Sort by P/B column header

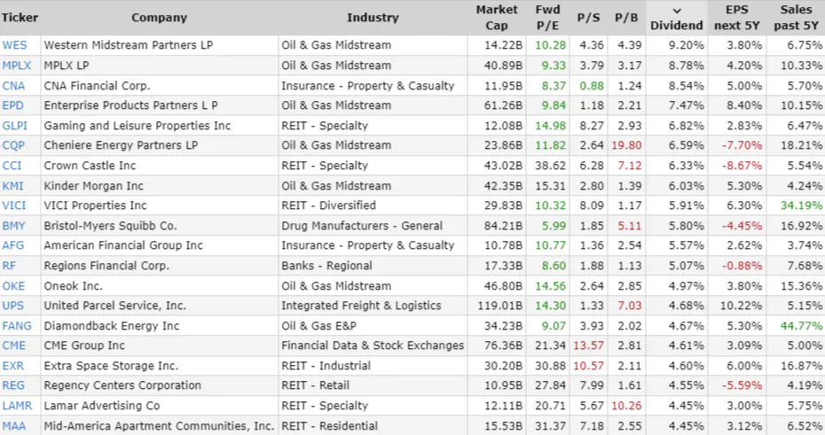626,18
